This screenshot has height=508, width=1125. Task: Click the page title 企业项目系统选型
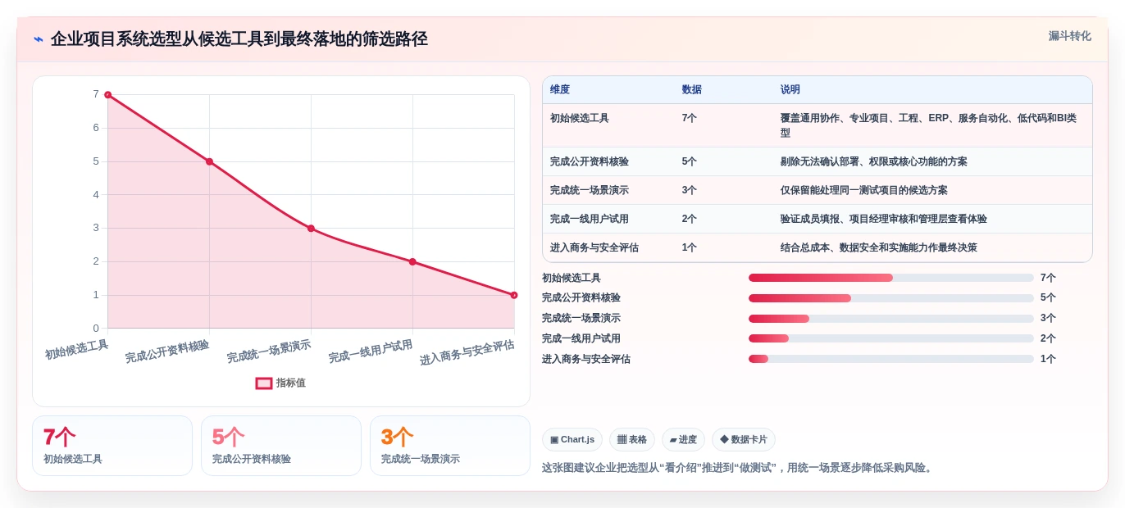[239, 39]
